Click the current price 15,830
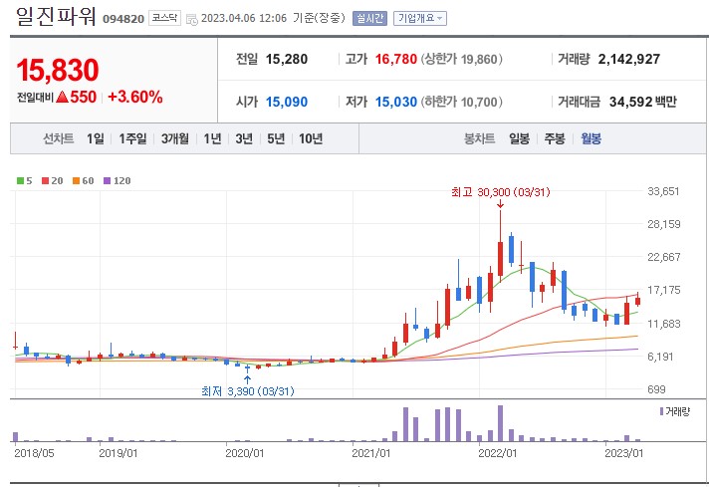Image resolution: width=709 pixels, height=487 pixels. click(x=58, y=71)
